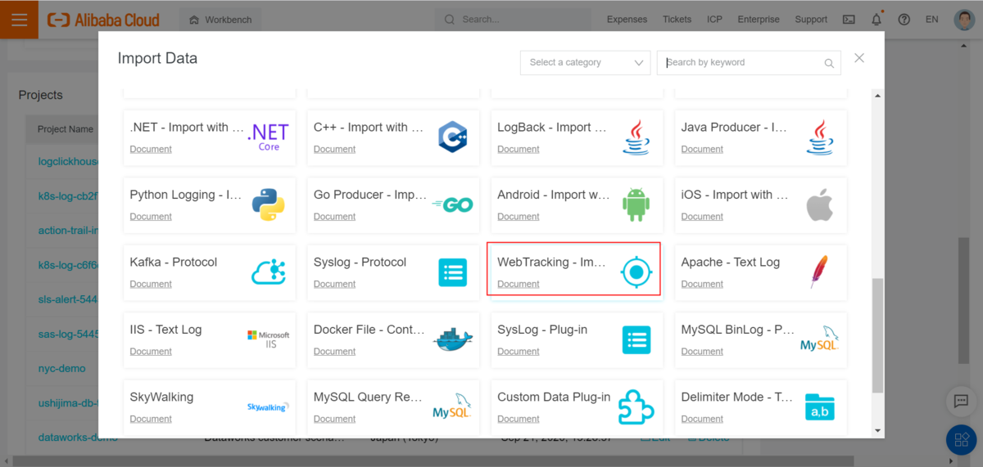Open Document link under Docker File
The image size is (983, 467).
[334, 351]
